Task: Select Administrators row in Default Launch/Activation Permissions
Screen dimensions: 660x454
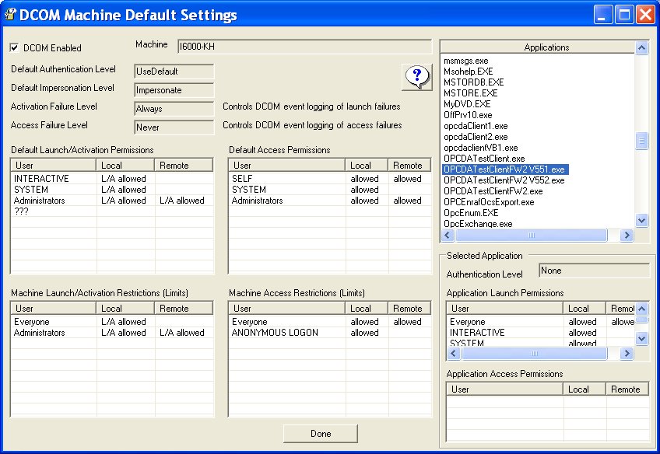Action: (x=112, y=201)
